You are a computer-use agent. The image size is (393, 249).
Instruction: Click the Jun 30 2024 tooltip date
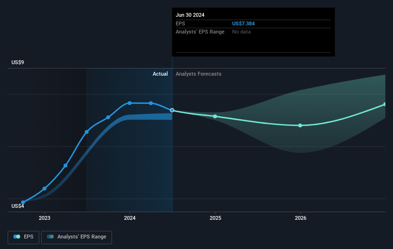(190, 15)
